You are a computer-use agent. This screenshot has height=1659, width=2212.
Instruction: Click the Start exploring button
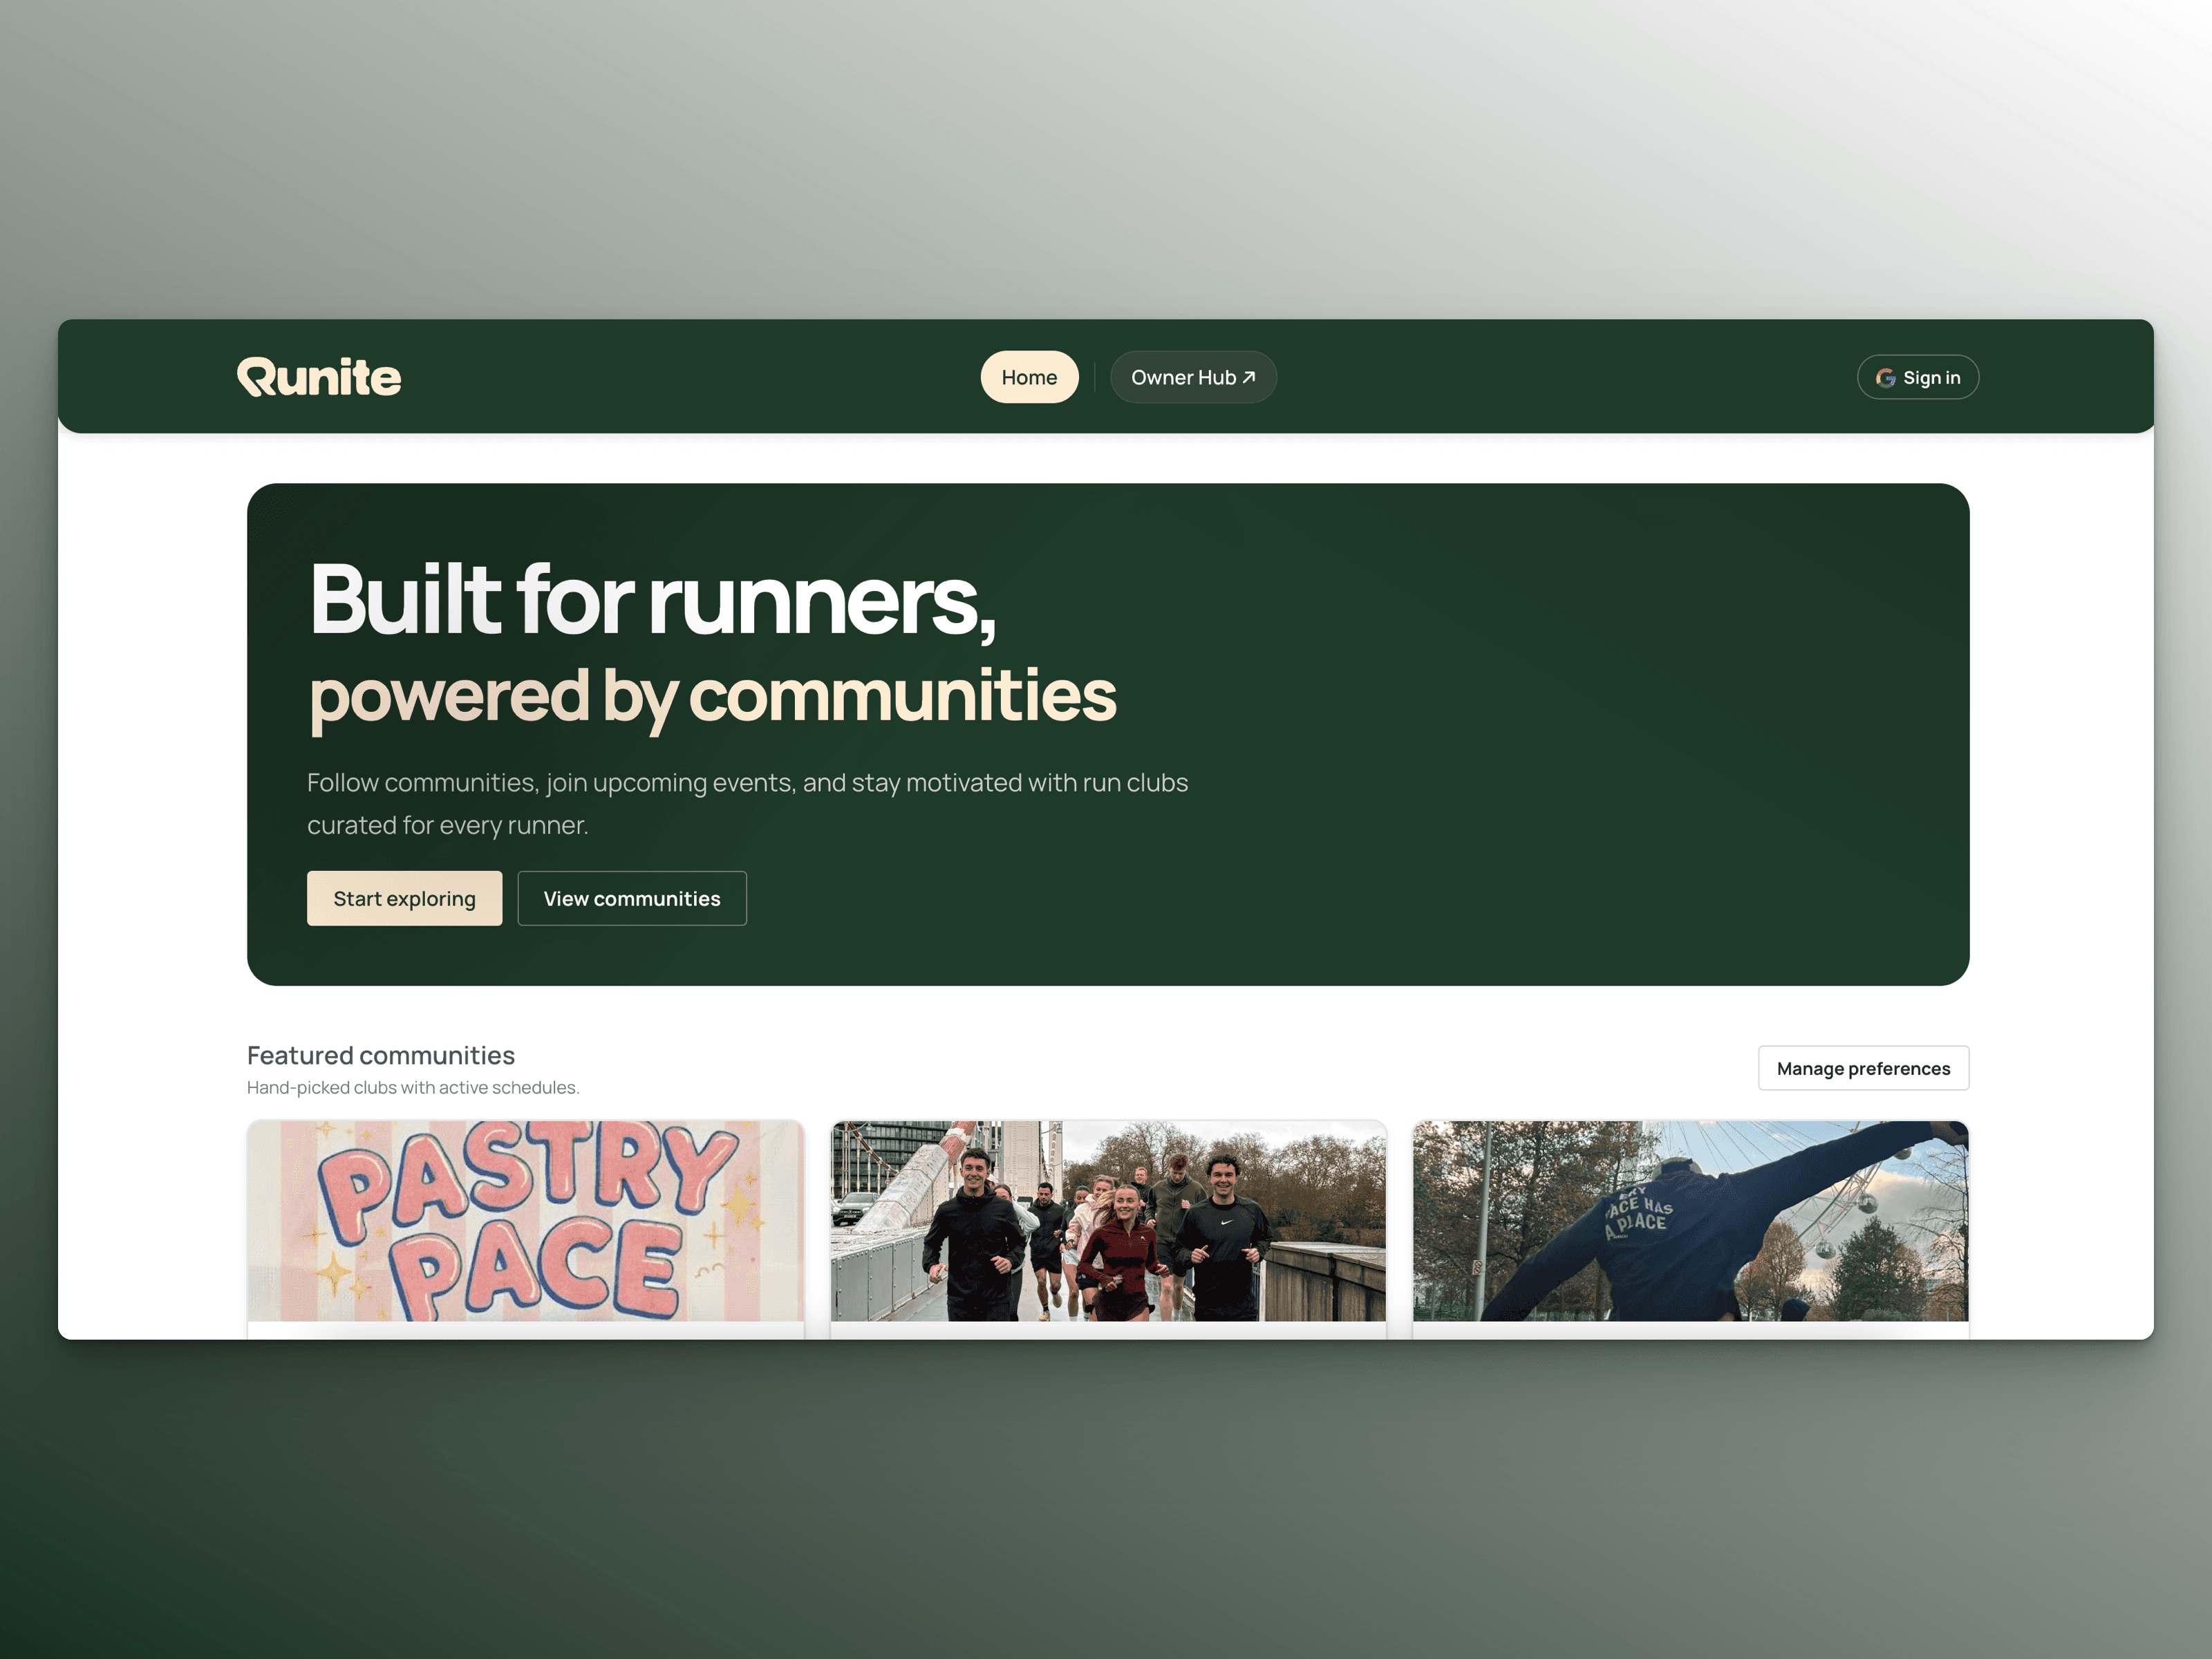(x=404, y=898)
